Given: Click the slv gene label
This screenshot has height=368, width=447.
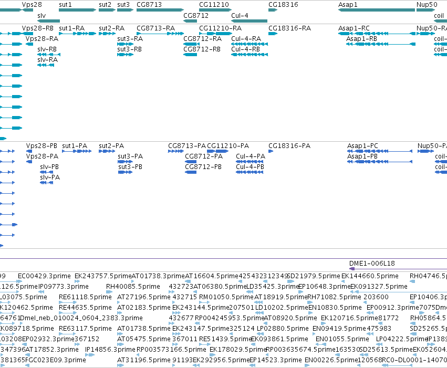Looking at the screenshot, I should [x=41, y=16].
